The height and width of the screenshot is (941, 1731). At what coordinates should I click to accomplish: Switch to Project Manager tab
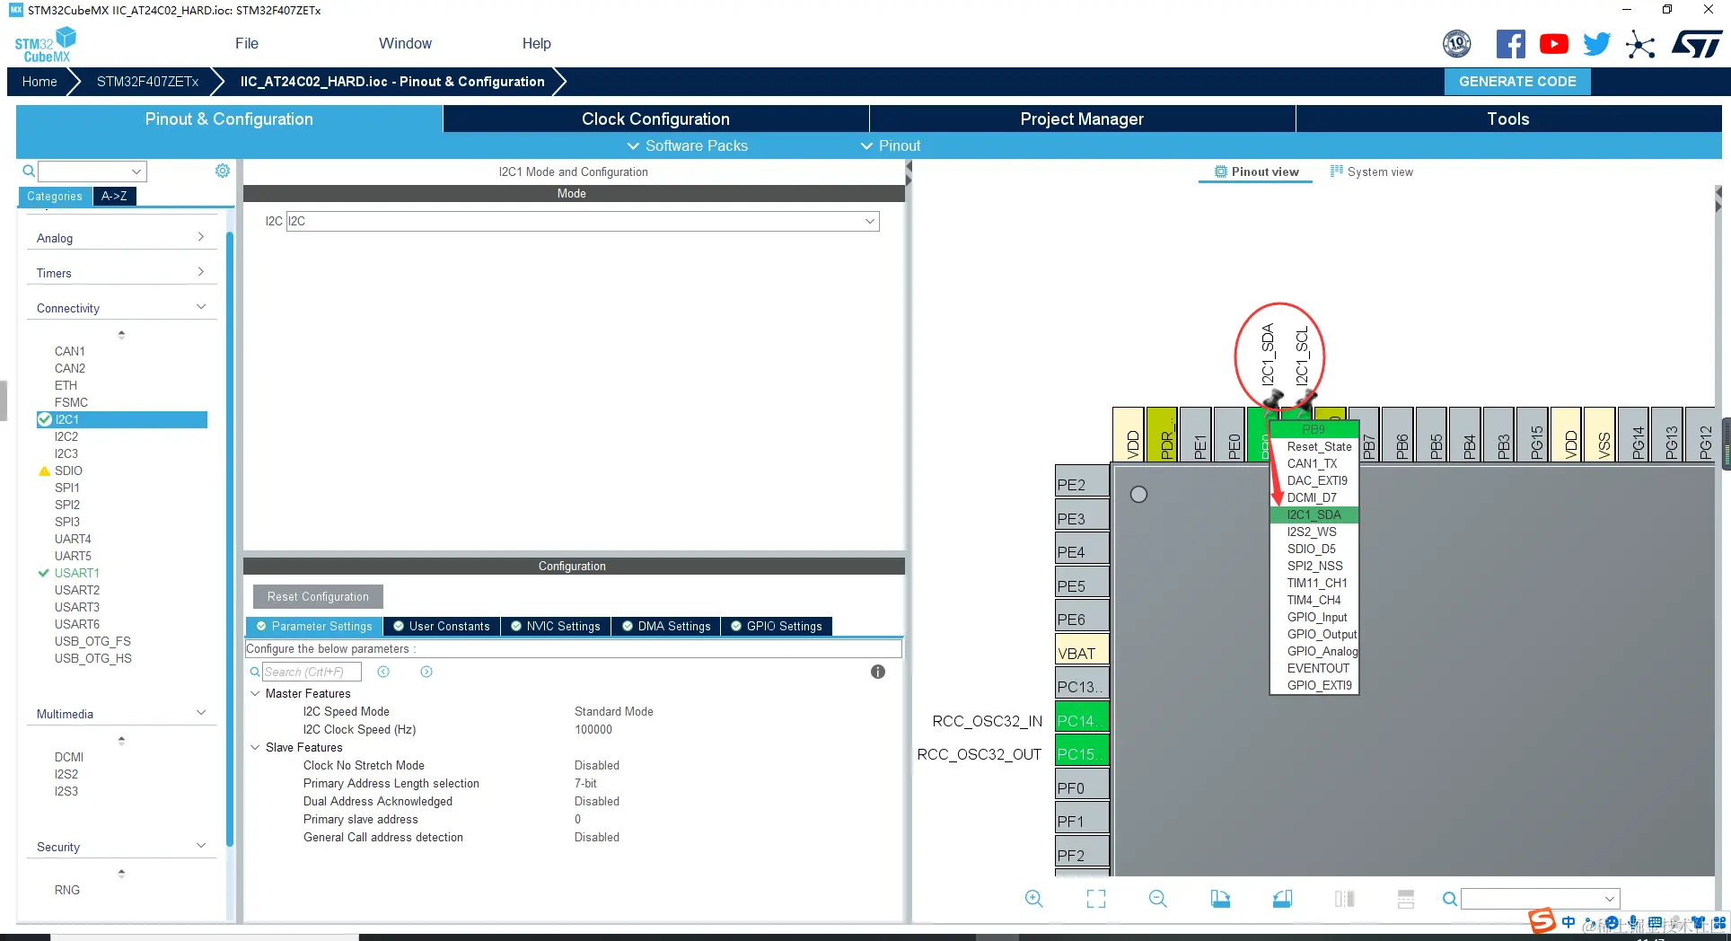1082,119
